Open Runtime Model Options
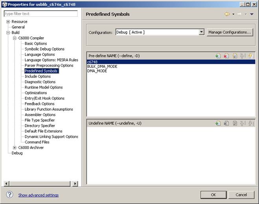This screenshot has height=204, width=259. point(44,87)
